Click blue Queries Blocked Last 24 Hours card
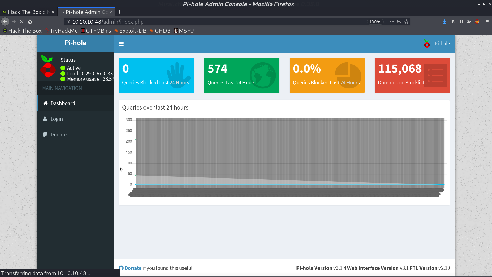 pyautogui.click(x=157, y=75)
